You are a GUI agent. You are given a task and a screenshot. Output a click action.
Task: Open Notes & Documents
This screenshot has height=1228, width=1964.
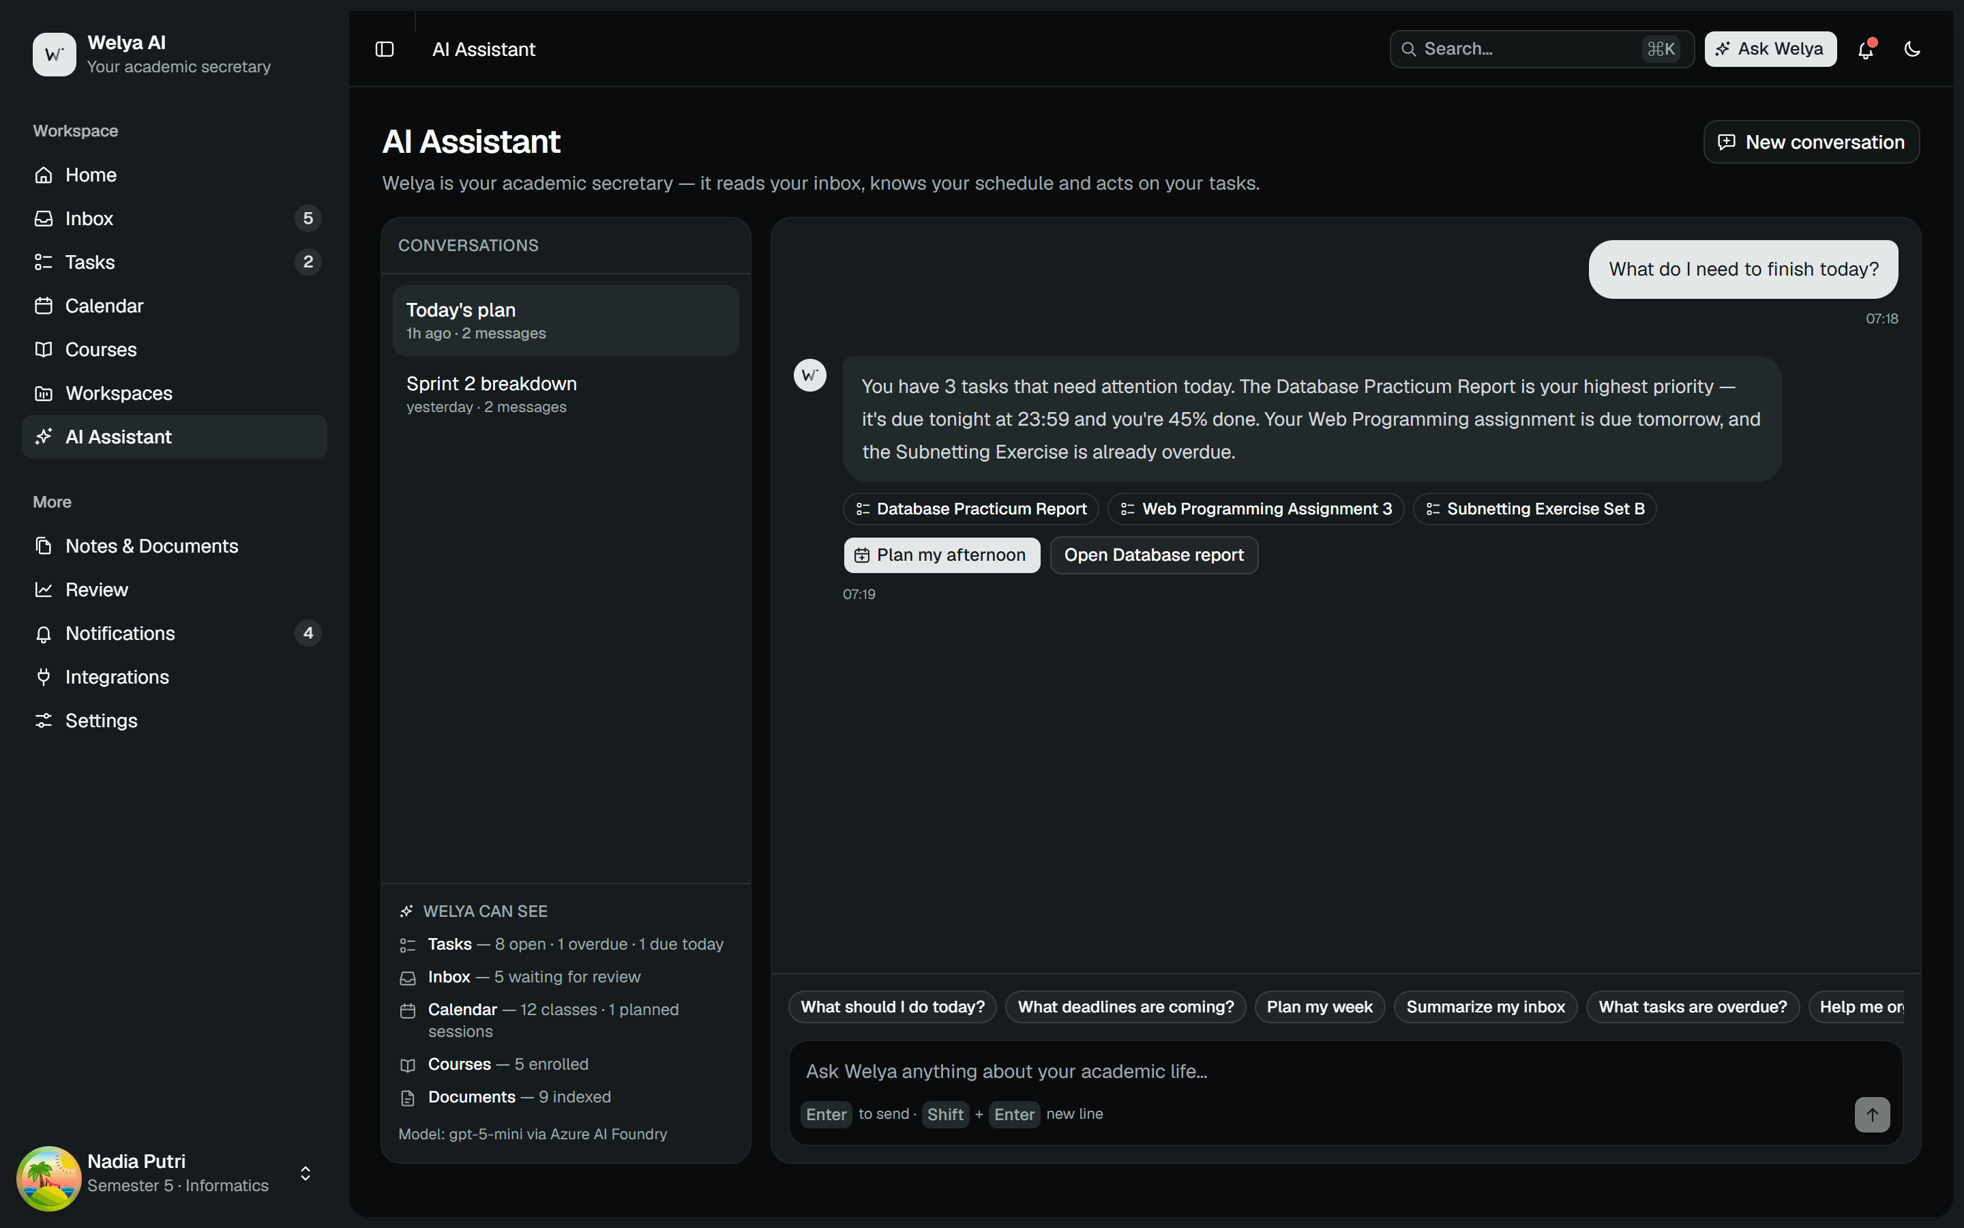[x=175, y=546]
